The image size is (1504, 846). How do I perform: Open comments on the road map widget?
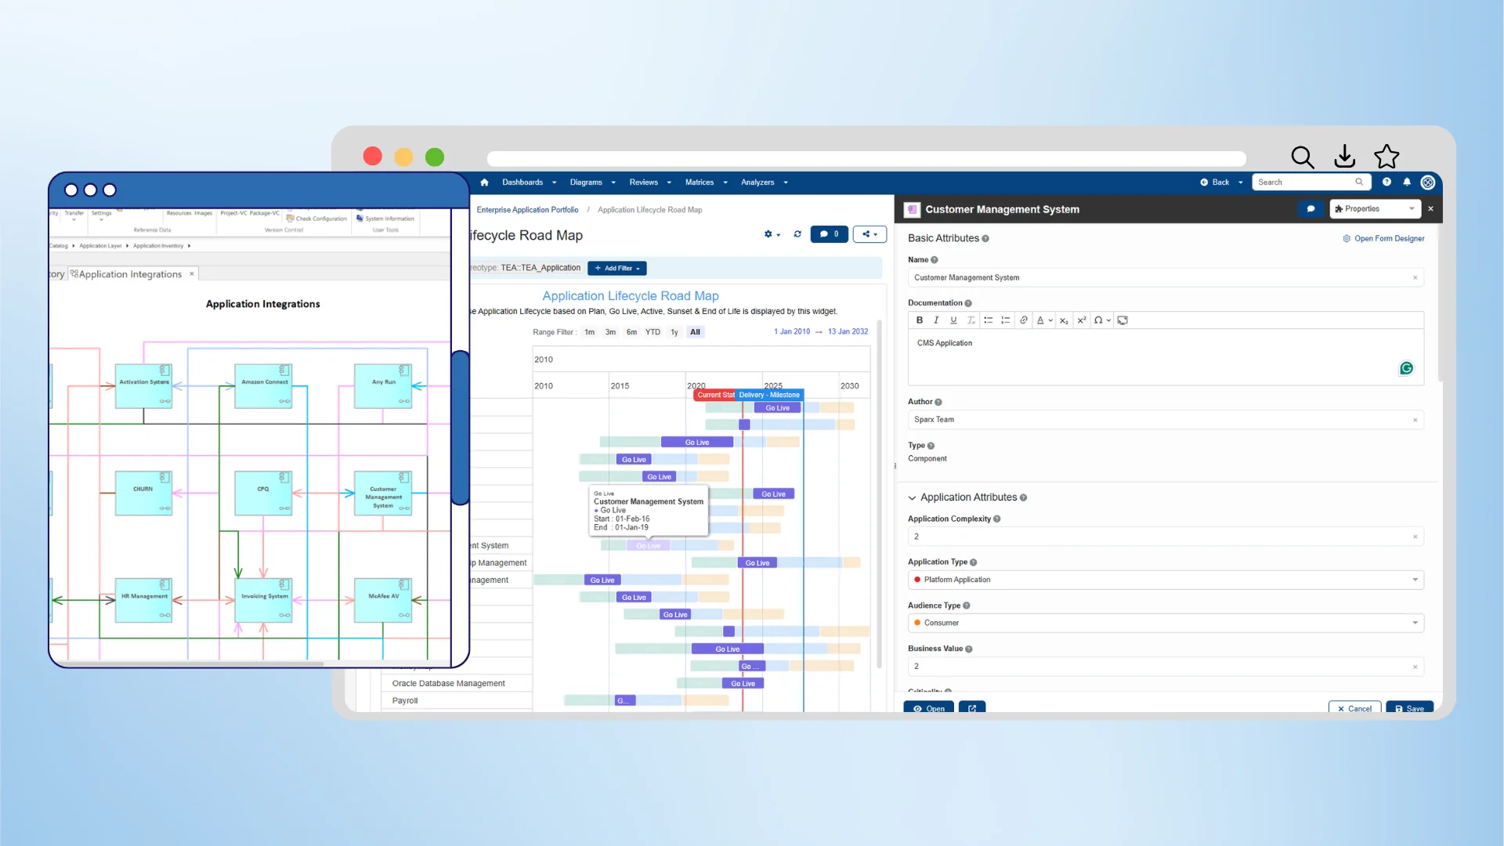click(x=829, y=234)
